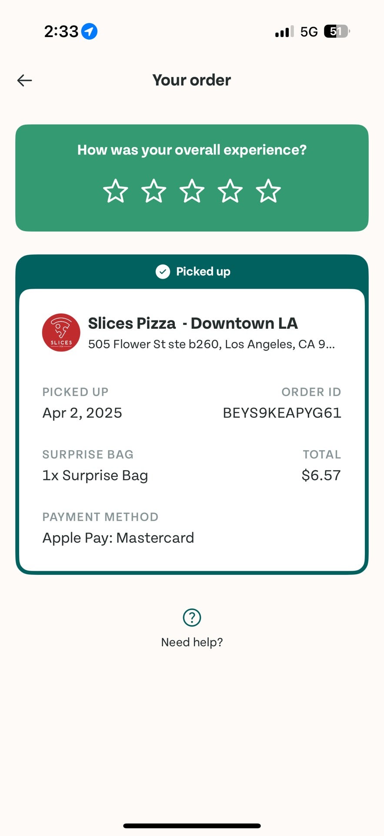Tap the Need help question mark icon
This screenshot has height=836, width=384.
click(x=192, y=617)
